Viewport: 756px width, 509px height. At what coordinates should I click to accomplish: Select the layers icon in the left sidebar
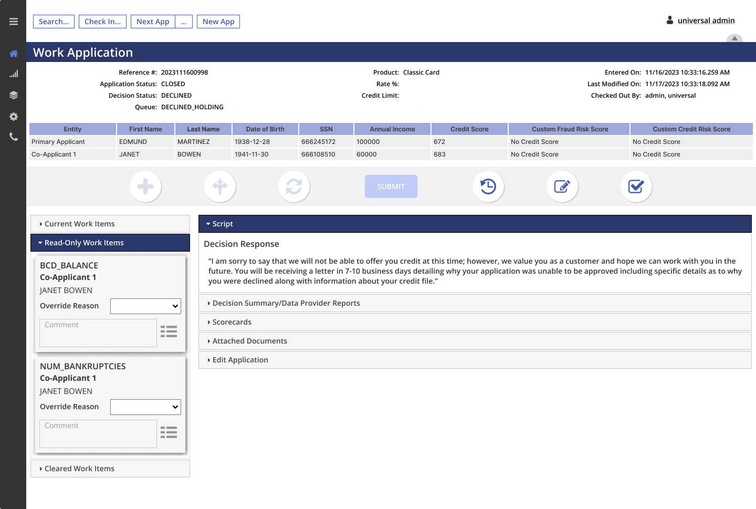click(14, 95)
